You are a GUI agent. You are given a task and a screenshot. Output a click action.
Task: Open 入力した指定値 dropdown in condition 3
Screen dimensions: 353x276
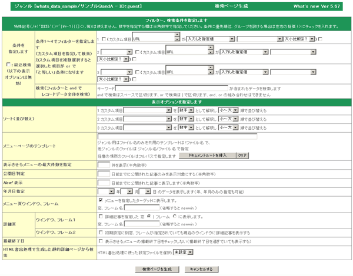[244, 72]
